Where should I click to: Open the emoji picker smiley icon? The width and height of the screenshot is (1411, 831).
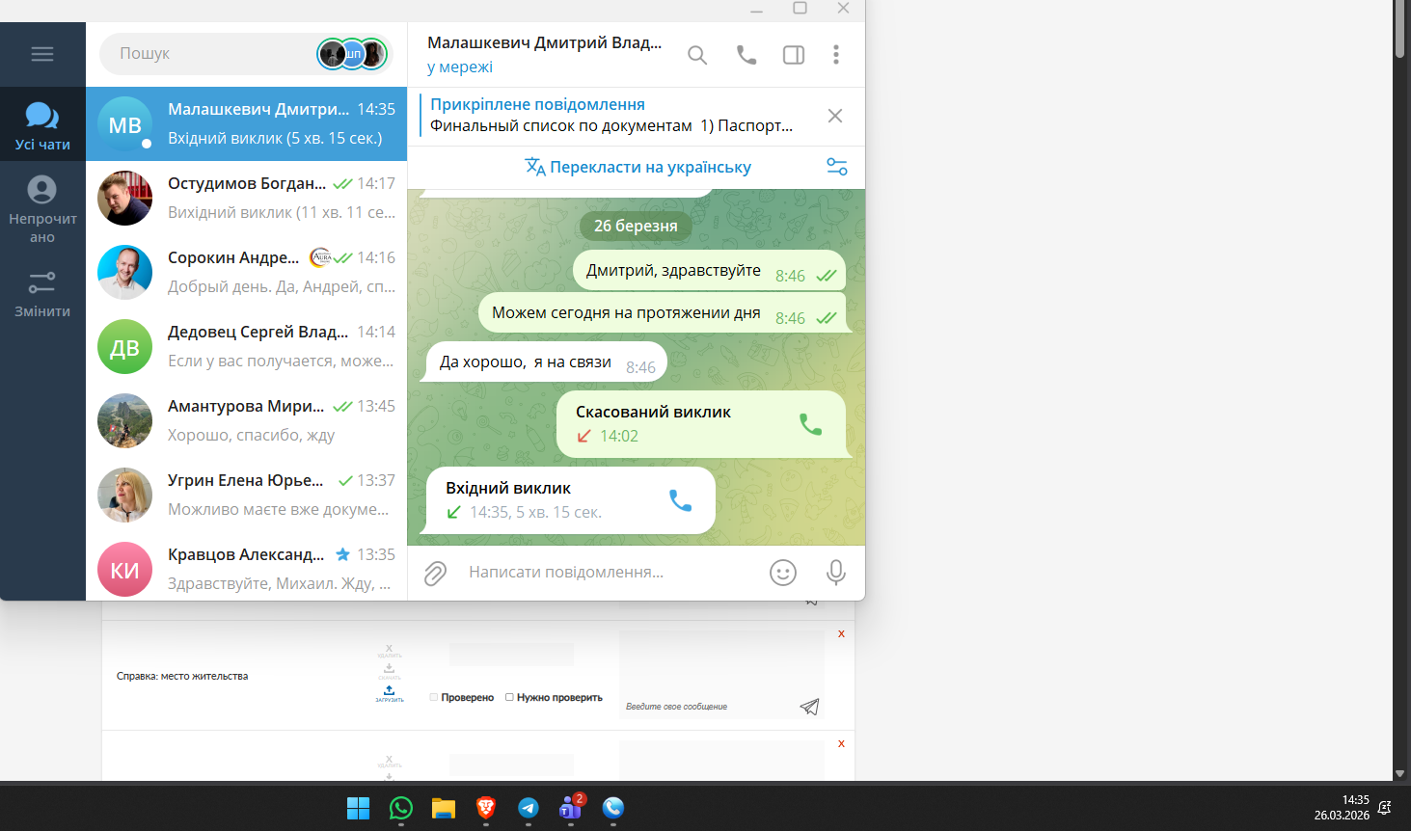[783, 574]
